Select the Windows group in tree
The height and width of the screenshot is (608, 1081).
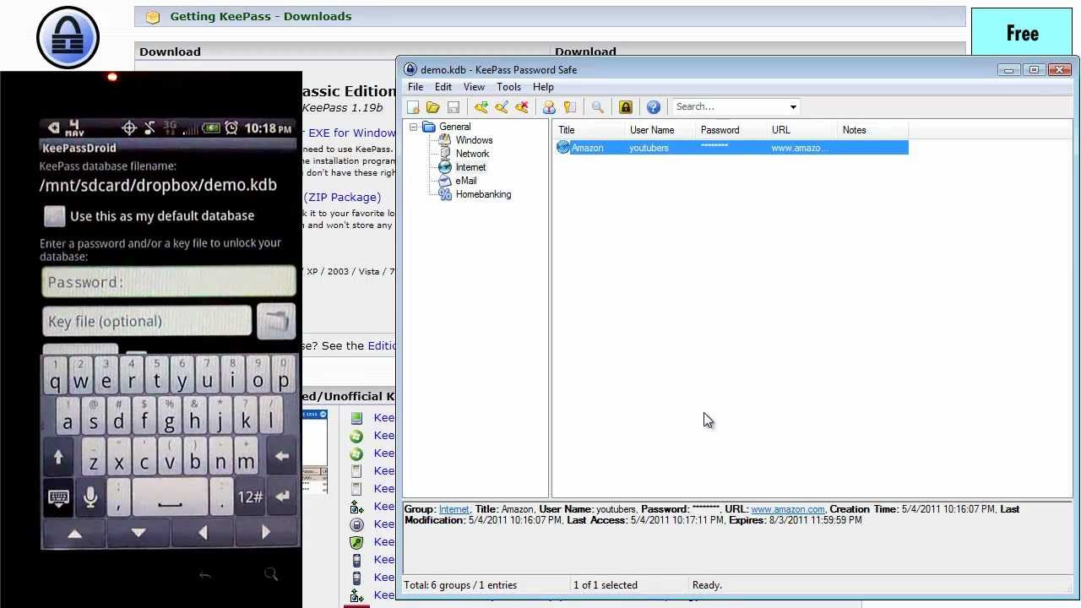[x=474, y=140]
